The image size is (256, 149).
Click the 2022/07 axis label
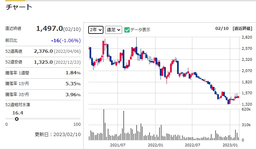pyautogui.click(x=192, y=145)
